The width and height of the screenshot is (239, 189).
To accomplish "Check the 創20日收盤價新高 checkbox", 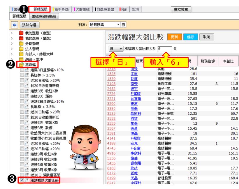I will point(22,86).
